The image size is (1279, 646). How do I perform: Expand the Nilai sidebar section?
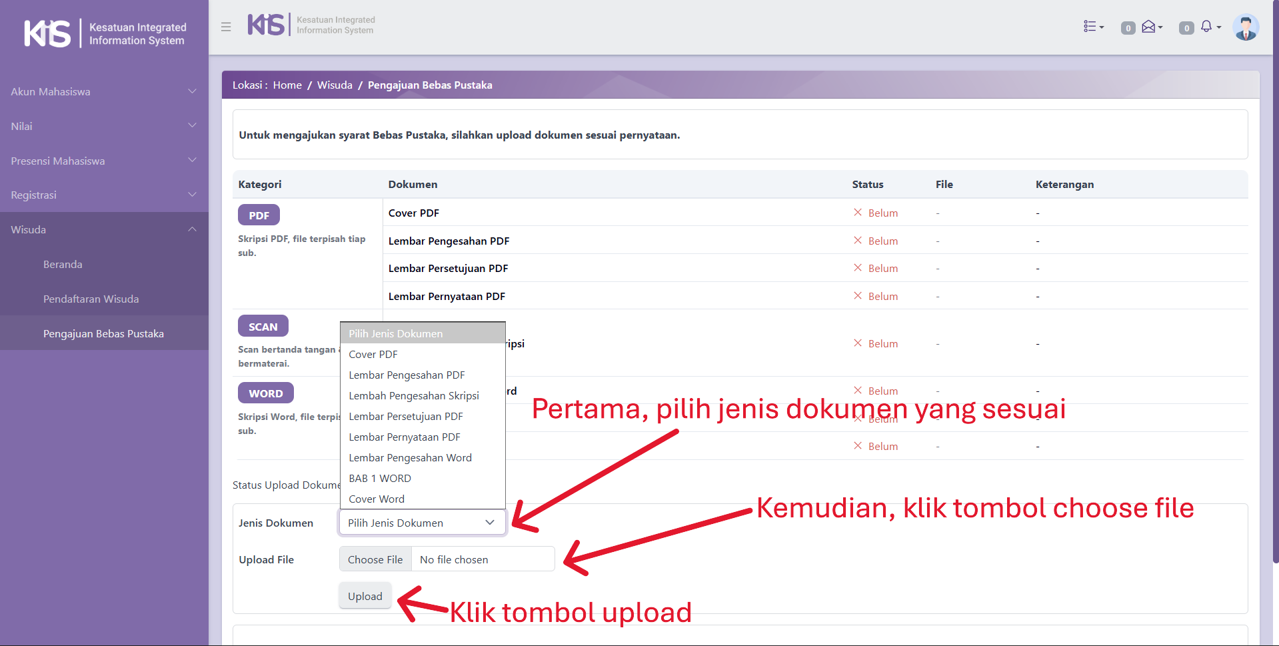[104, 126]
